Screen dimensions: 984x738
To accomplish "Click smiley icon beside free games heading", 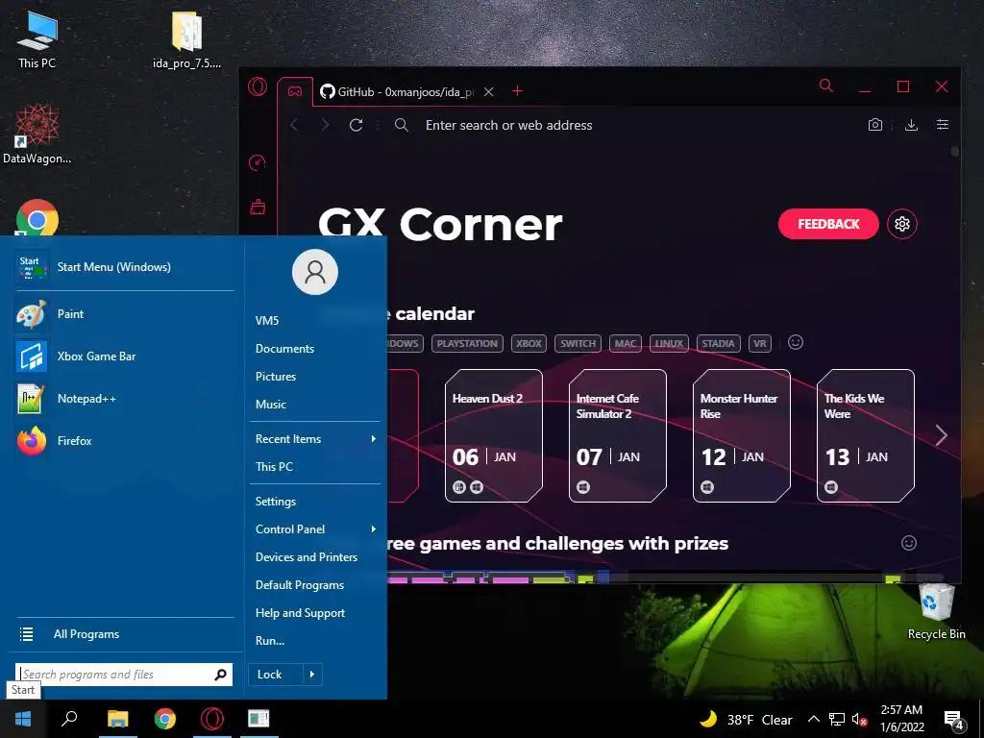I will point(909,543).
